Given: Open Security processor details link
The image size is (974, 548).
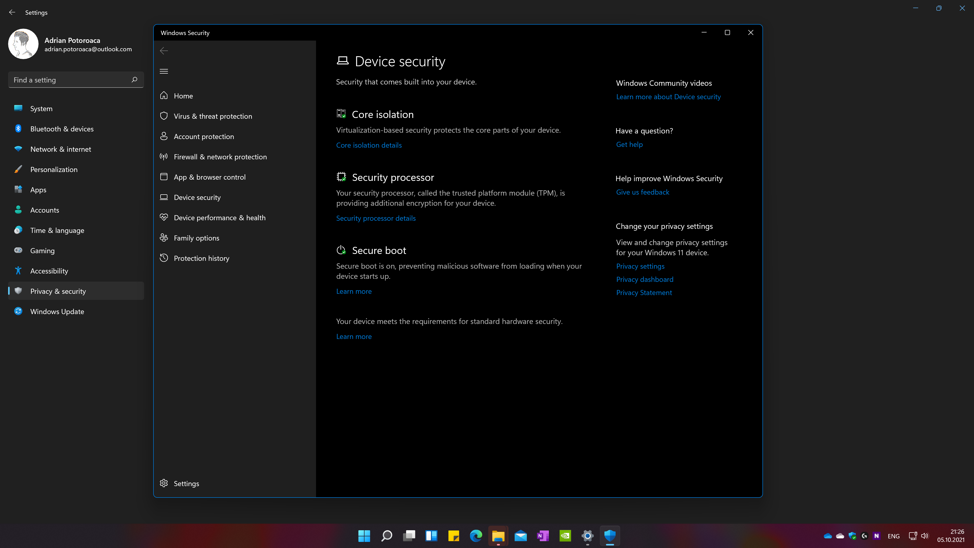Looking at the screenshot, I should [376, 218].
